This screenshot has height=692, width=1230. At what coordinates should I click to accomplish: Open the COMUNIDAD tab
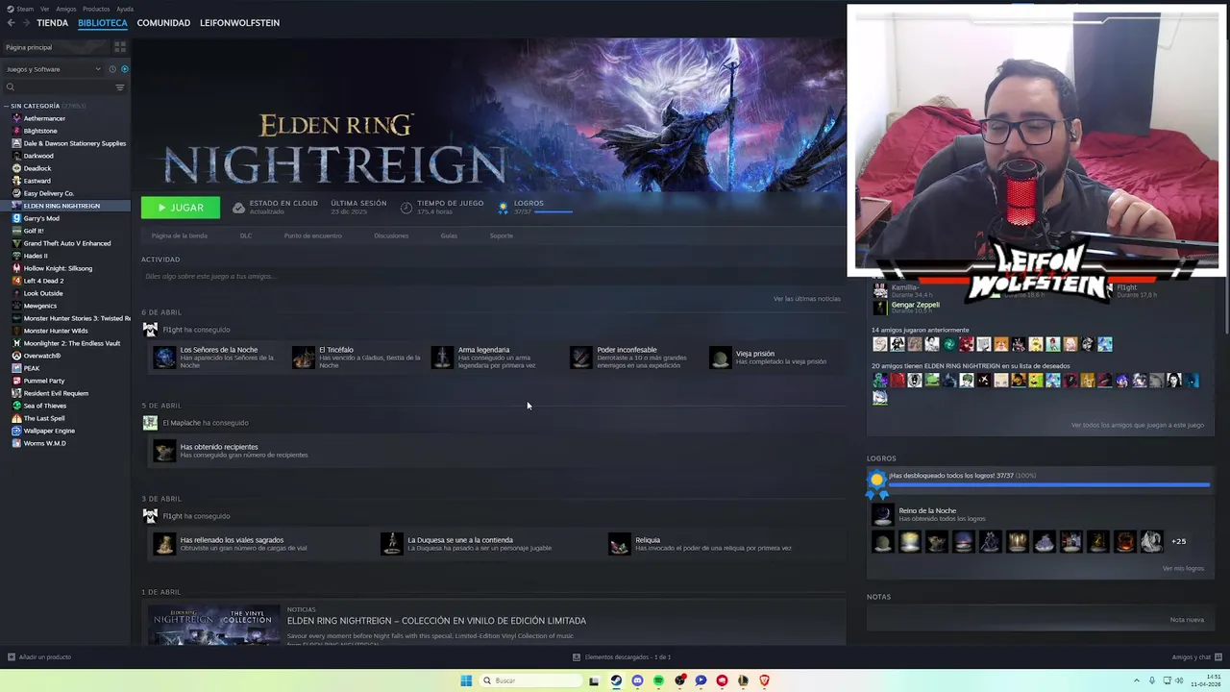163,23
